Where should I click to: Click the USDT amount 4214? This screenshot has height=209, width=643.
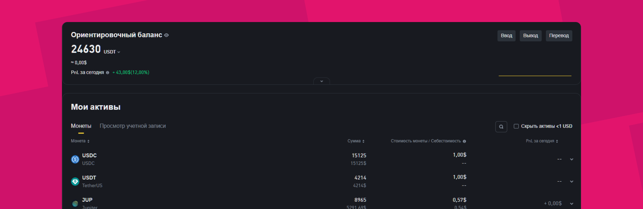tap(360, 178)
